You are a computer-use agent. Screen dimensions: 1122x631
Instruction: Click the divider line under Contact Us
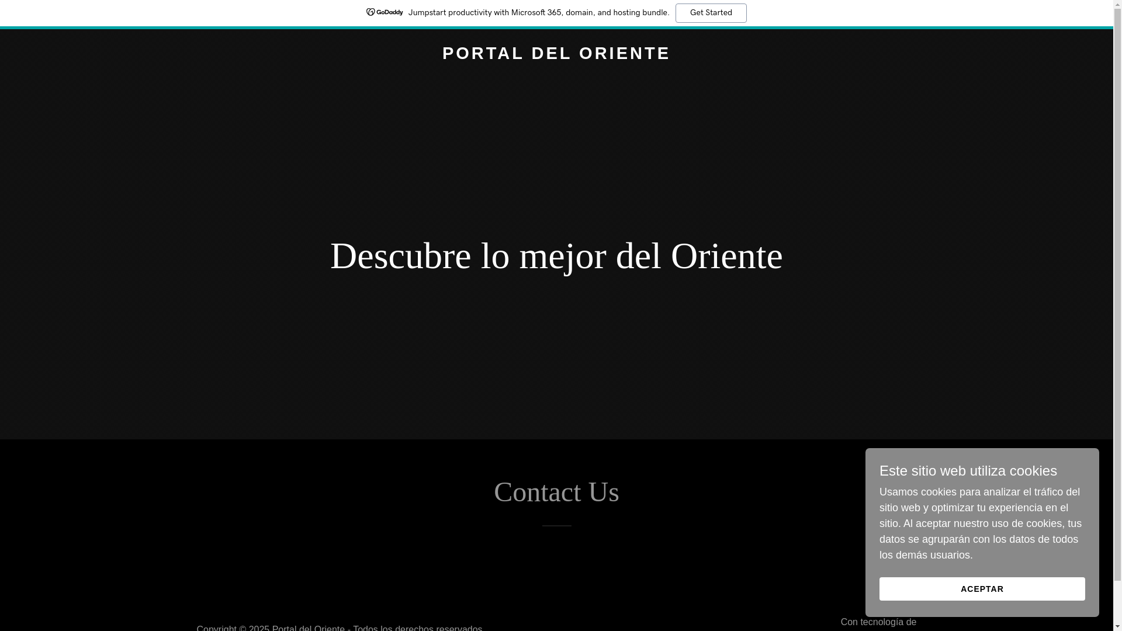click(x=556, y=526)
